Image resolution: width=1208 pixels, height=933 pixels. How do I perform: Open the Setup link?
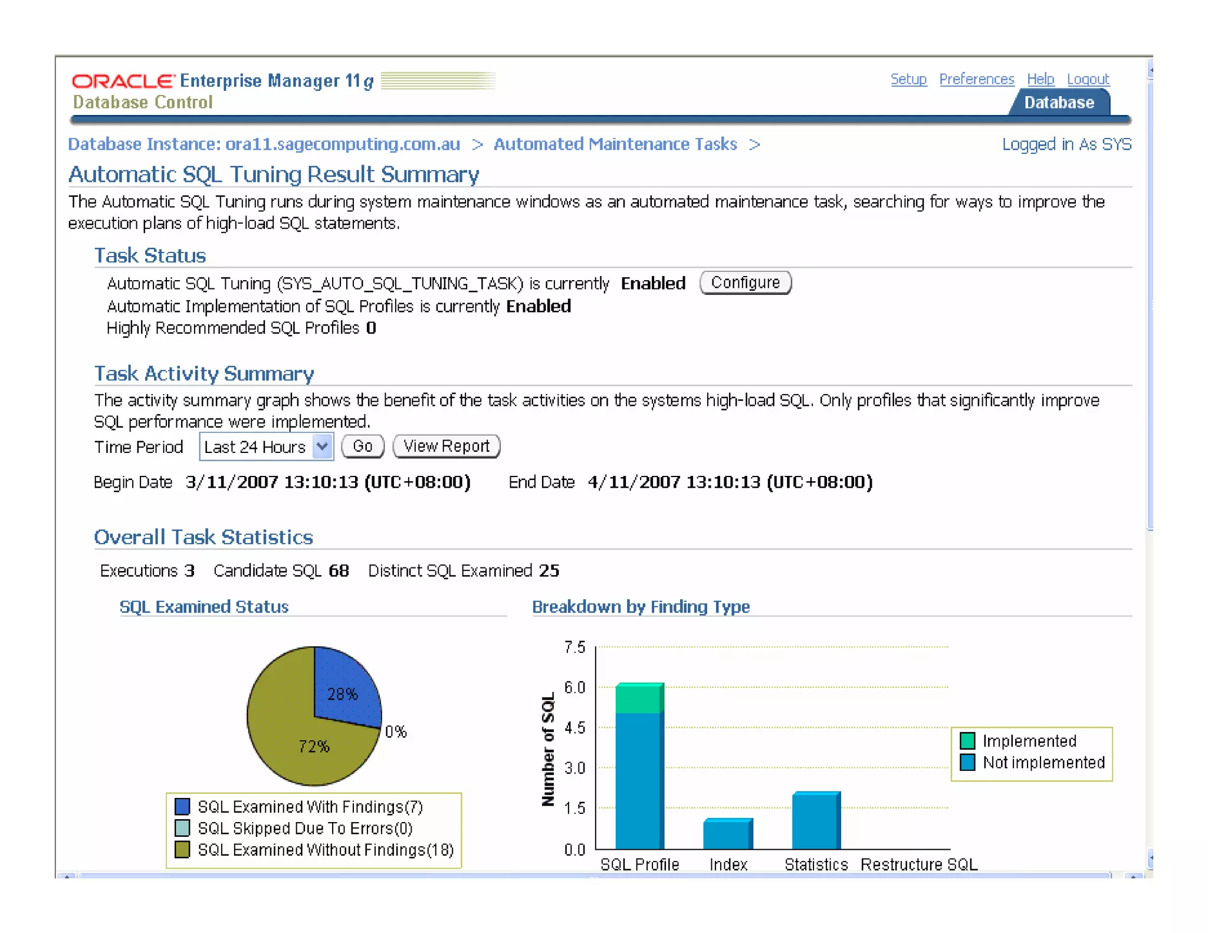click(908, 79)
